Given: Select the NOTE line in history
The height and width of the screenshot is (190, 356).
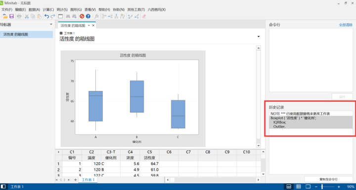Looking at the screenshot, I should [x=311, y=114].
